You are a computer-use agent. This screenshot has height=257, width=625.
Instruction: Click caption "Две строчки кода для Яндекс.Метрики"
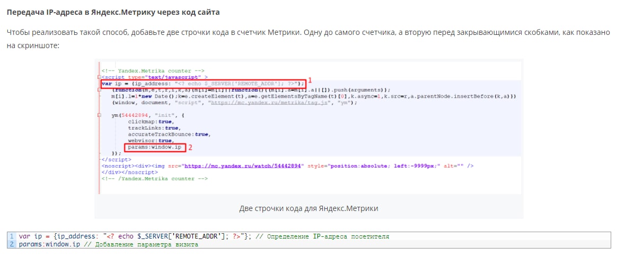(309, 208)
